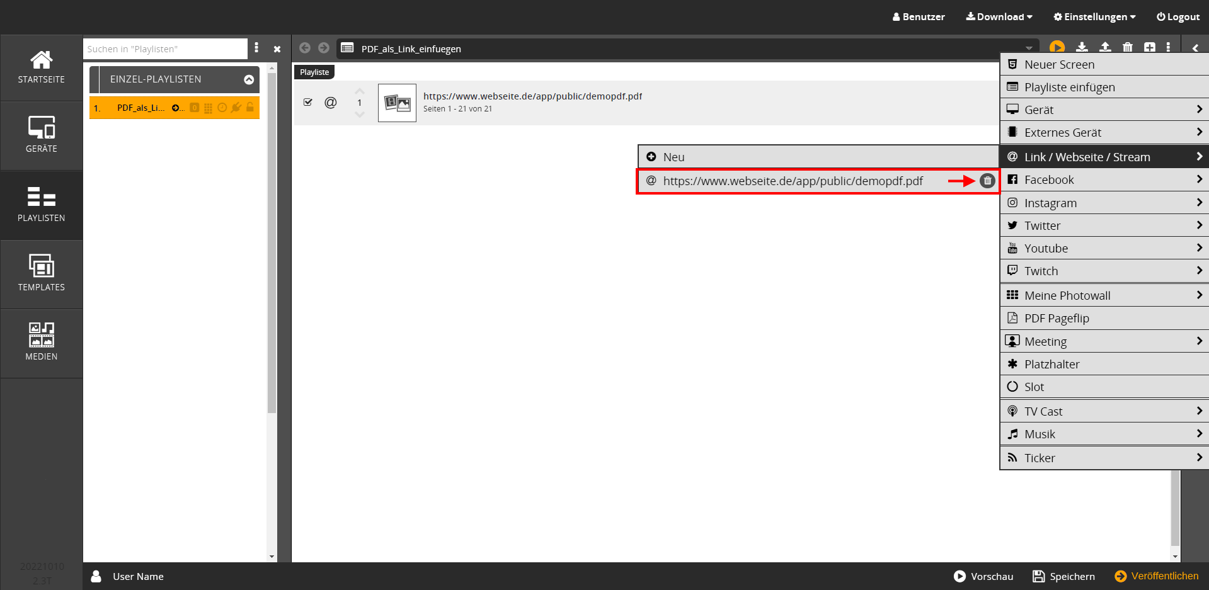Expand the Youtube submenu
This screenshot has height=590, width=1209.
click(1104, 248)
